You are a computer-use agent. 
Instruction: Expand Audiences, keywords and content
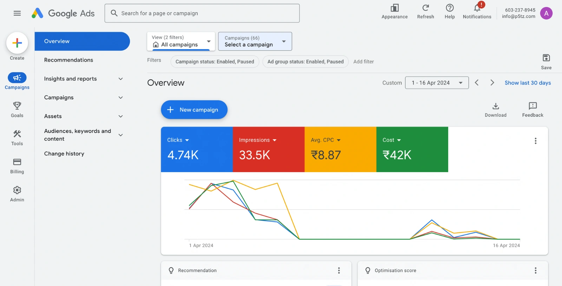(x=120, y=135)
